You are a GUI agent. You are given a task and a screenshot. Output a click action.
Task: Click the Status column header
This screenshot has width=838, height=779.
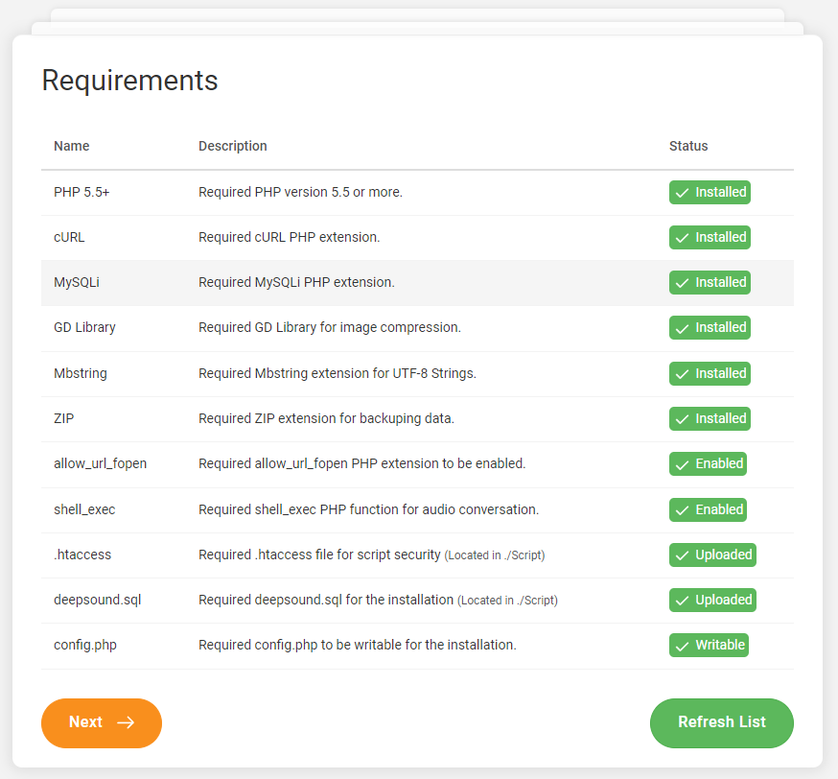coord(688,146)
